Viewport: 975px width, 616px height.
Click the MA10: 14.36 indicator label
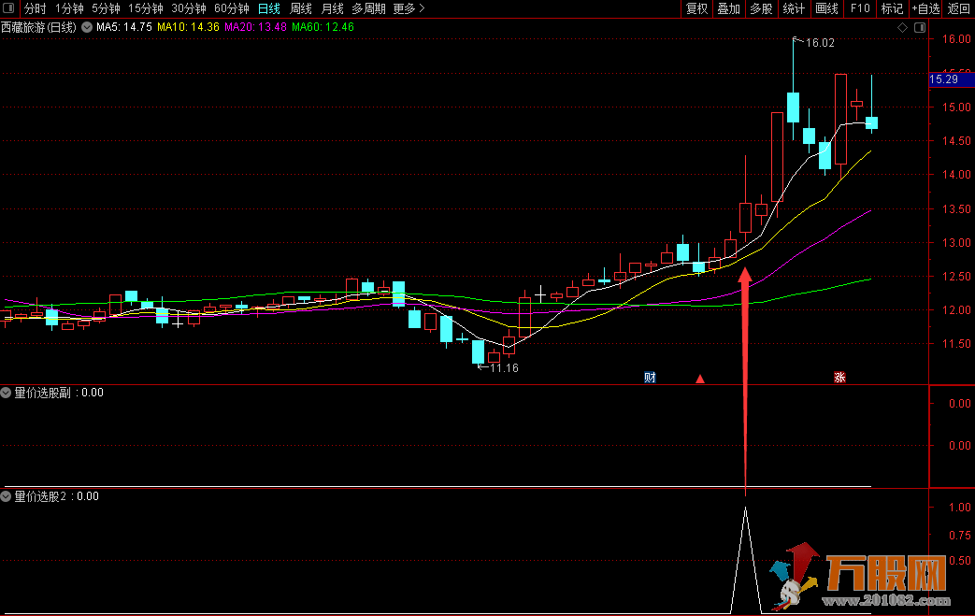click(188, 27)
